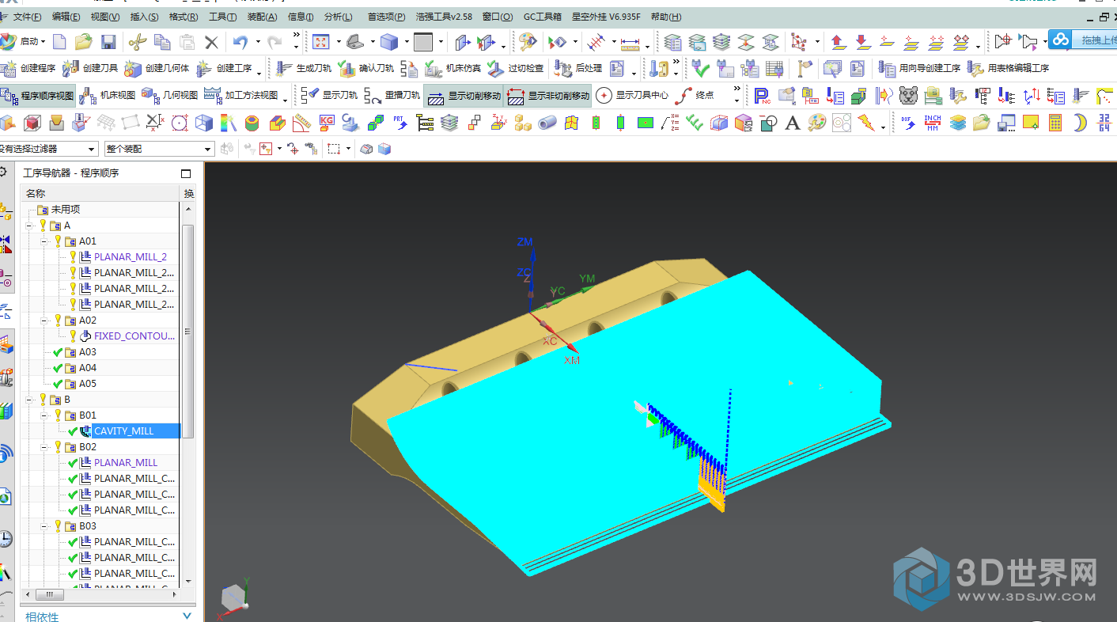Viewport: 1117px width, 622px height.
Task: Toggle Show Cutting Moves (显示切削移动)
Action: (464, 96)
